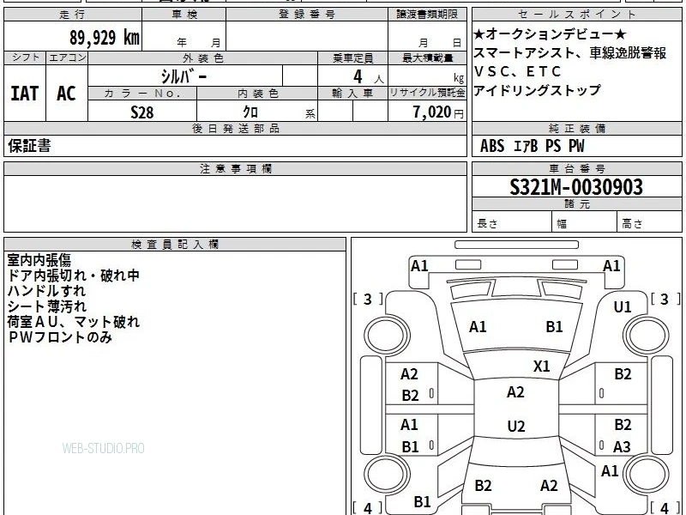
Task: Select the 最大積載量 header
Action: (427, 58)
